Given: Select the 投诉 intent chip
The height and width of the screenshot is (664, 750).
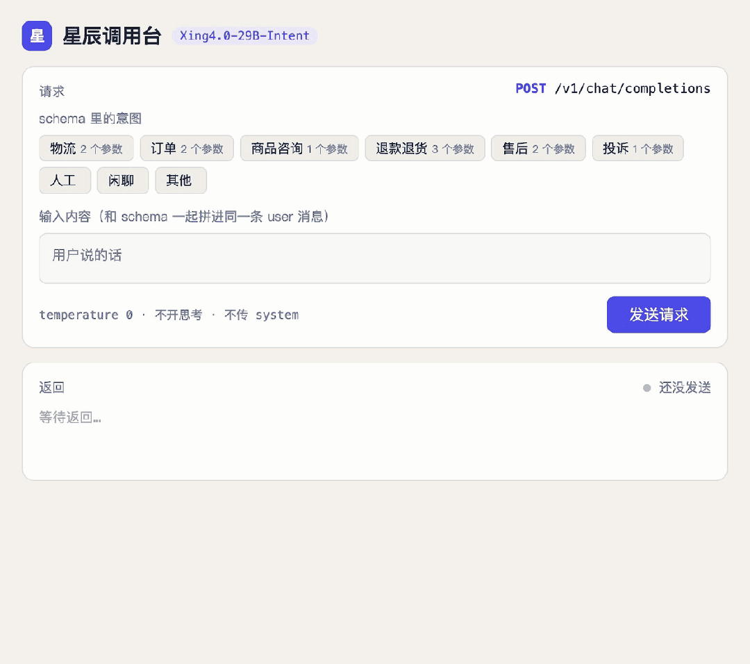Looking at the screenshot, I should click(637, 149).
